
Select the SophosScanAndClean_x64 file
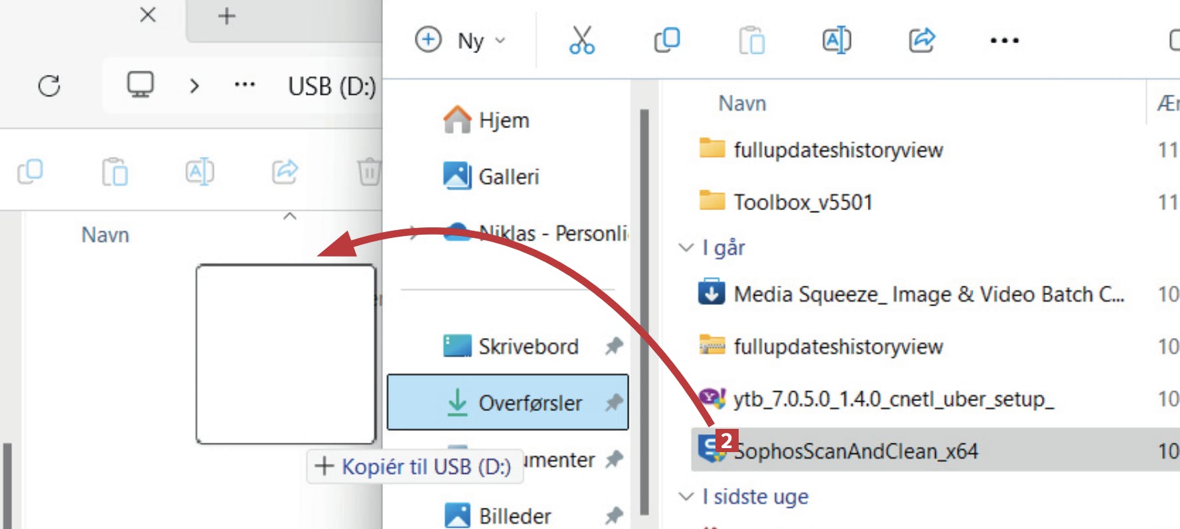pyautogui.click(x=855, y=451)
